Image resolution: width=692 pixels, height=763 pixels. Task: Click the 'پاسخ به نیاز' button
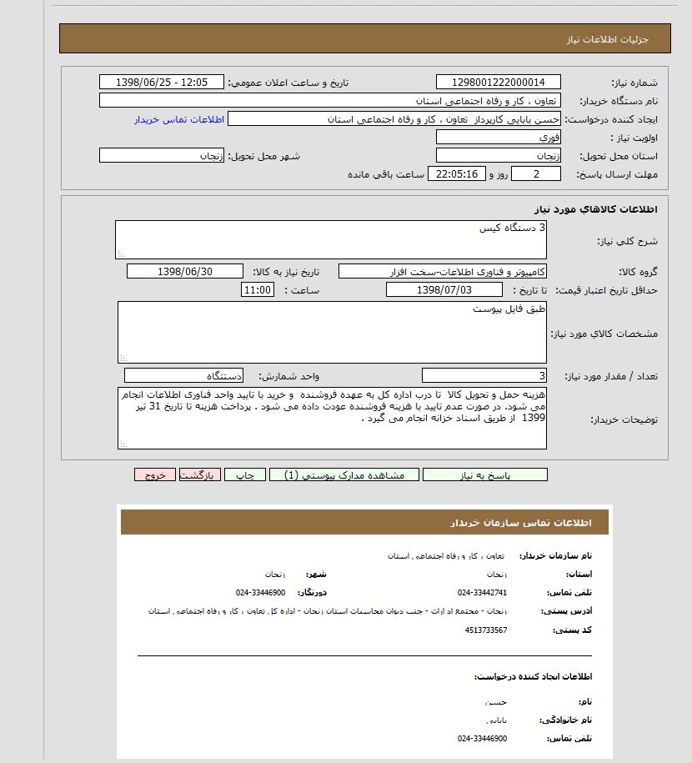[485, 474]
